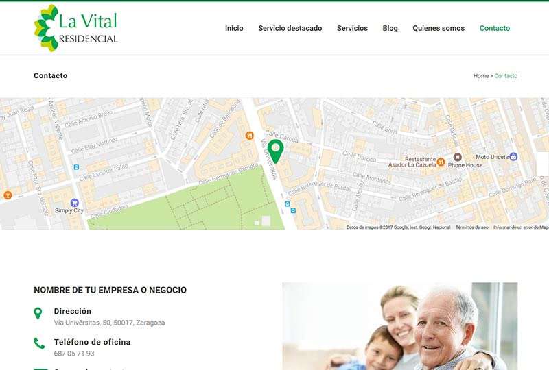Click the La Vital Residencial logo
Viewport: 549px width, 370px height.
pos(76,28)
